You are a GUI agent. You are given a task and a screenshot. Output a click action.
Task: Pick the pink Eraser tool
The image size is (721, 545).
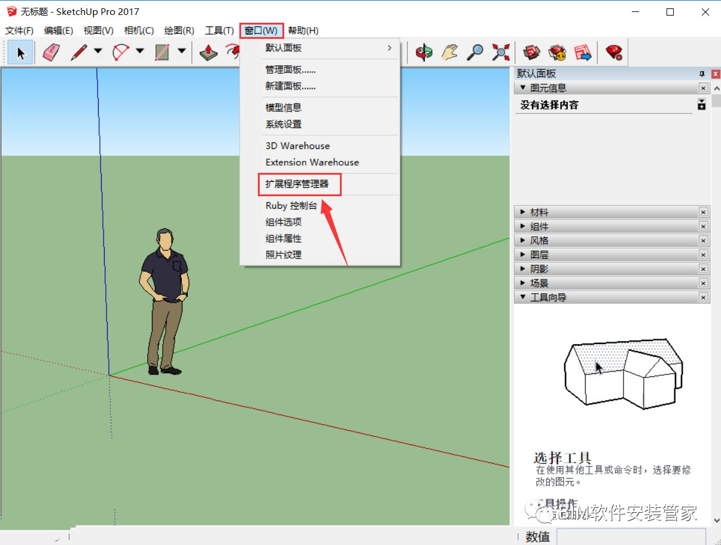tap(51, 53)
